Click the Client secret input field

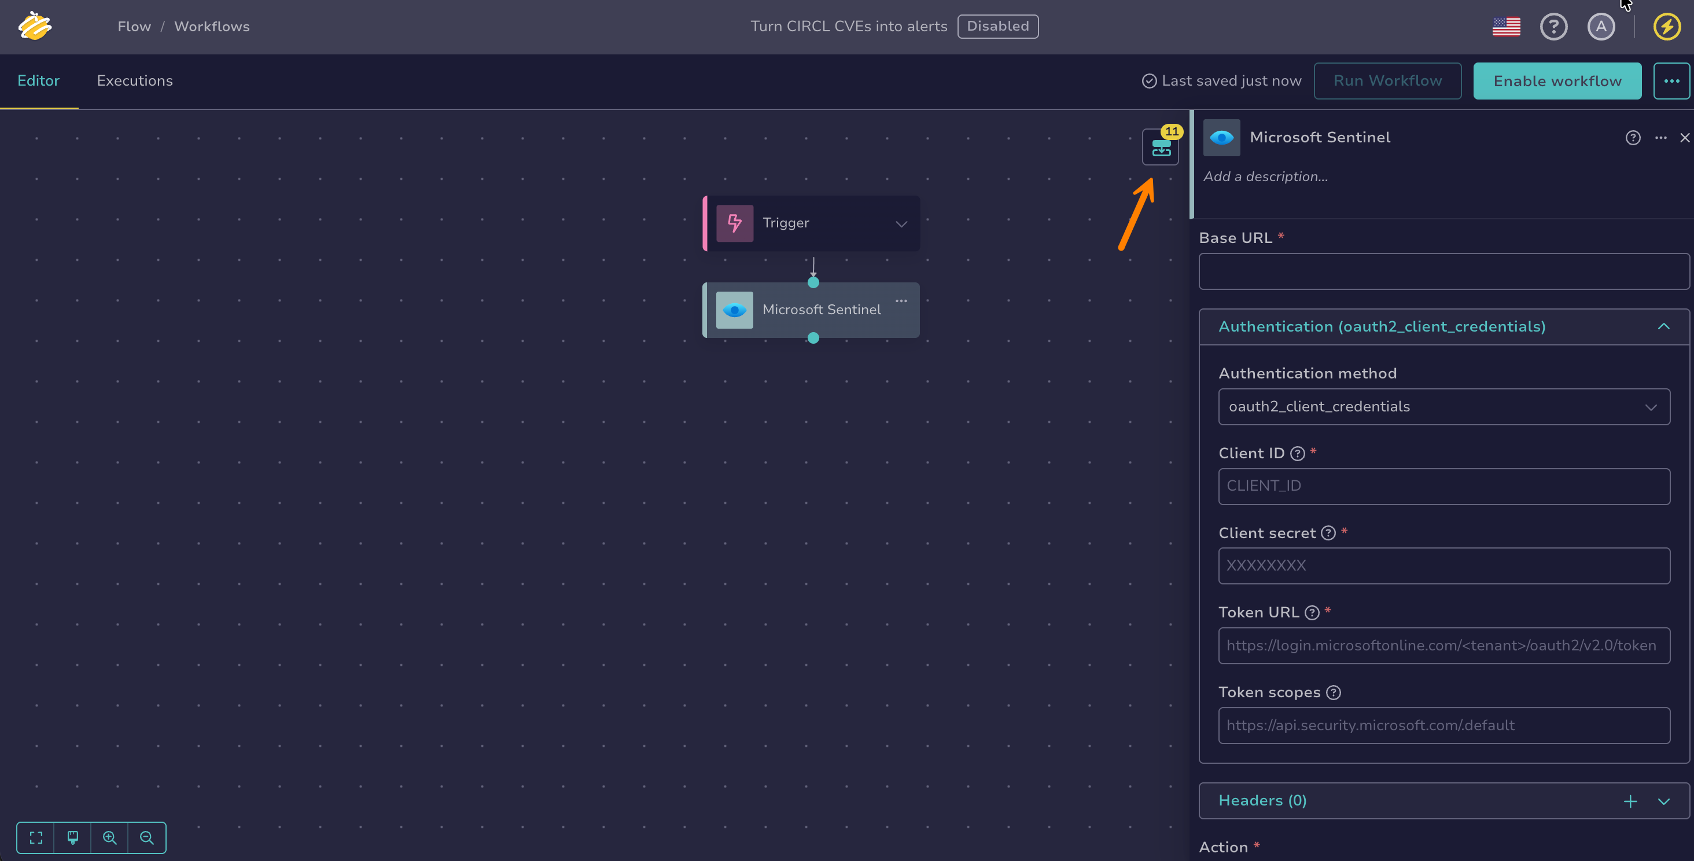tap(1443, 566)
